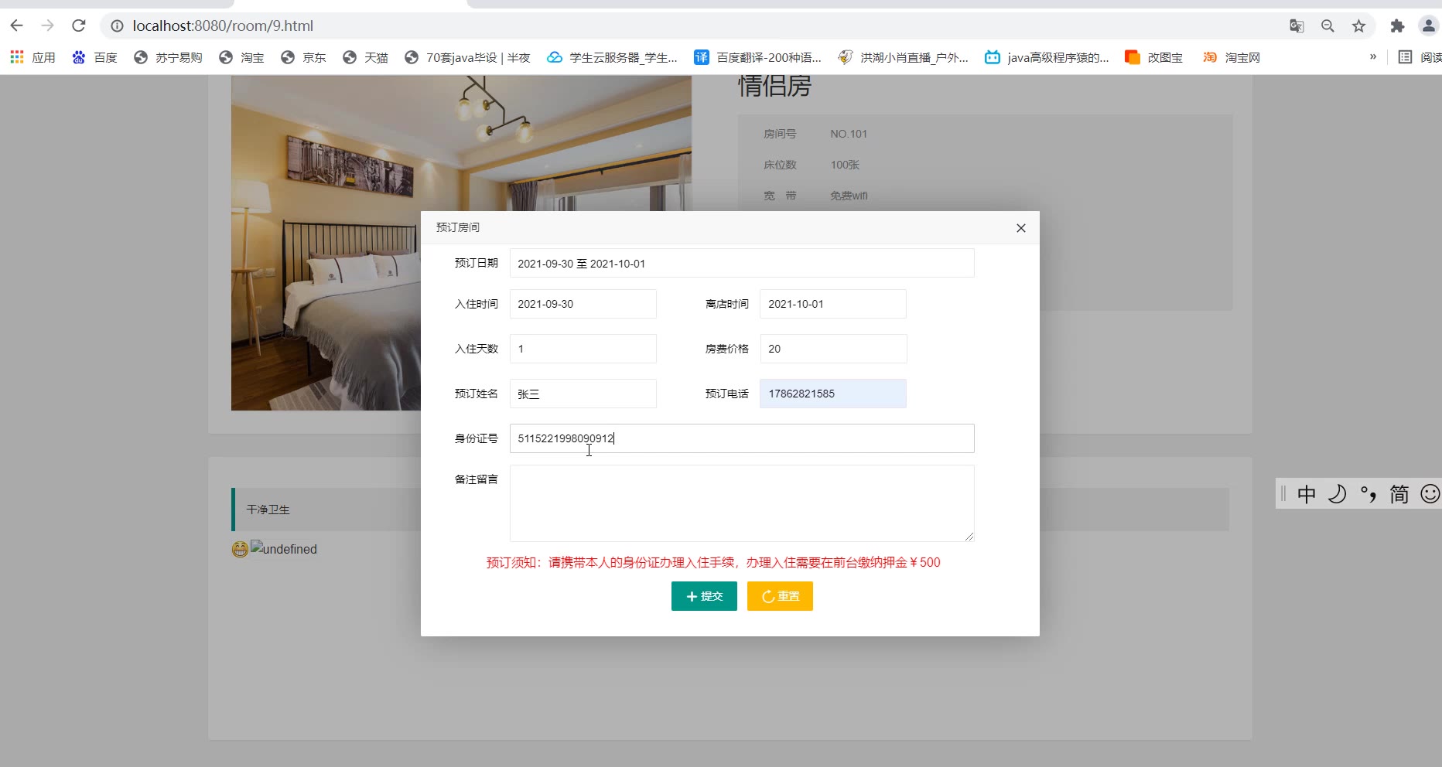Open the 淘宝网 bookmark
The height and width of the screenshot is (767, 1442).
pos(1231,57)
